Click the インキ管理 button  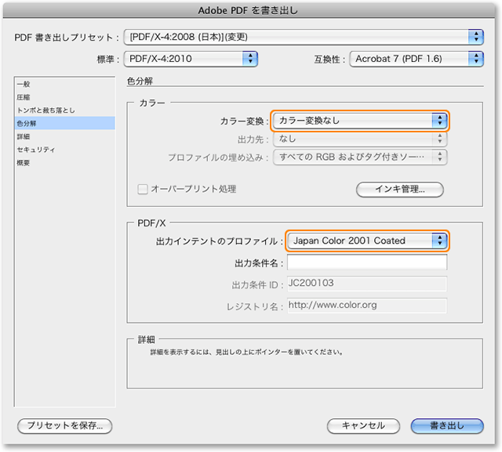click(400, 189)
